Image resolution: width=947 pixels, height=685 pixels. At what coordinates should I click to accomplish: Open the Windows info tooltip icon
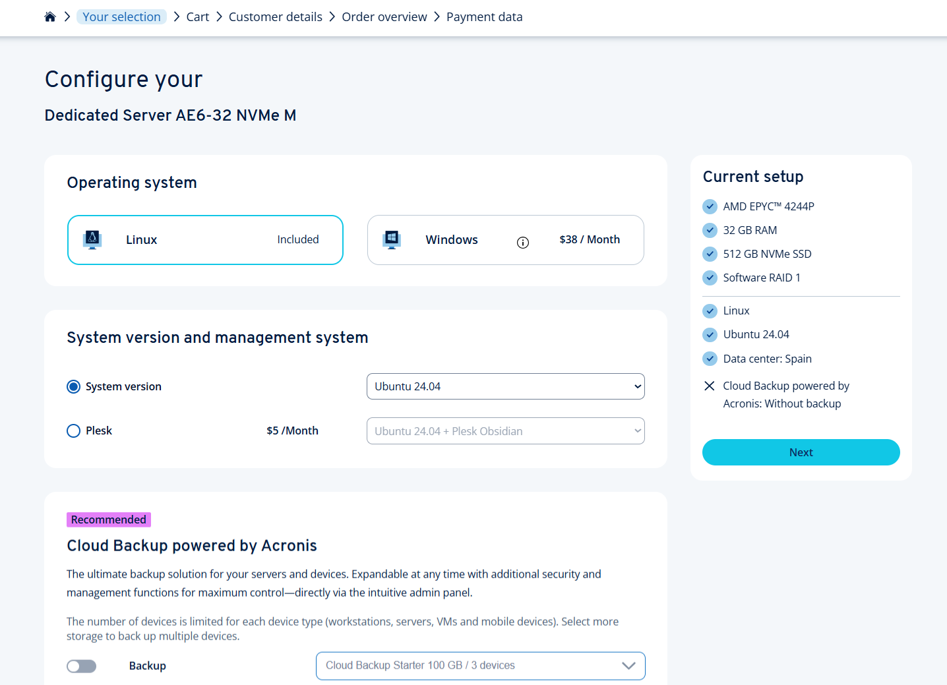[x=523, y=243]
